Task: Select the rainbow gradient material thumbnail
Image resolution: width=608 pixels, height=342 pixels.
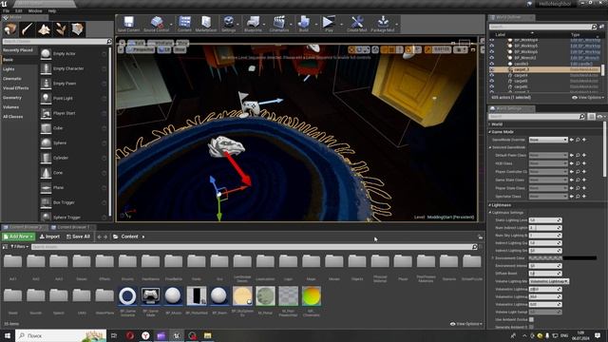Action: pos(312,296)
